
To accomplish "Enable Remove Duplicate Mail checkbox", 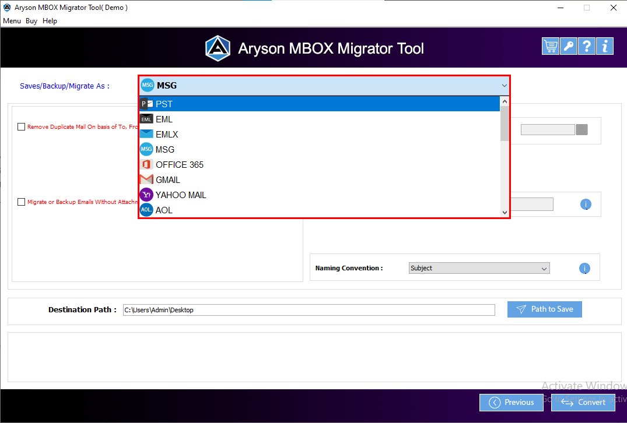I will (x=21, y=126).
